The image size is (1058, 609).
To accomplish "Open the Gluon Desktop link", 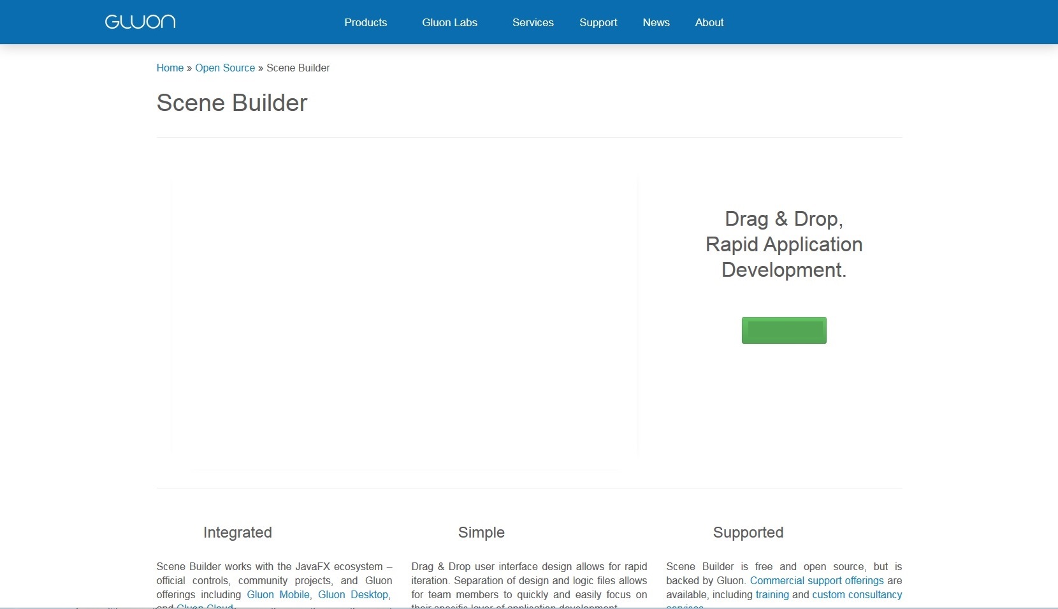I will [x=353, y=594].
